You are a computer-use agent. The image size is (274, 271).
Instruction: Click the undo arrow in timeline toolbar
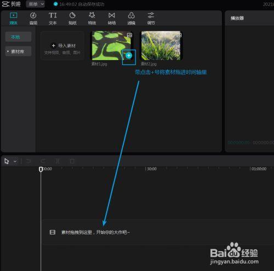28,161
